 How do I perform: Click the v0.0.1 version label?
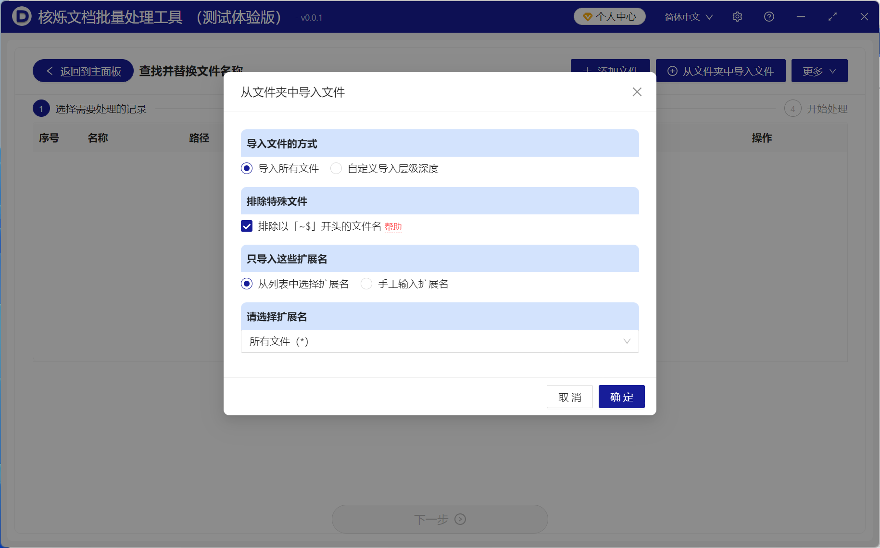309,18
